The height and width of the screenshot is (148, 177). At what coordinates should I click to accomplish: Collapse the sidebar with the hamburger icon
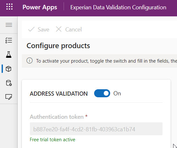9,25
